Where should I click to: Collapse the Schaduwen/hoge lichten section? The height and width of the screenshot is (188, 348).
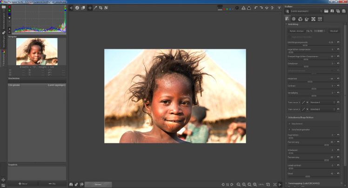[286, 117]
